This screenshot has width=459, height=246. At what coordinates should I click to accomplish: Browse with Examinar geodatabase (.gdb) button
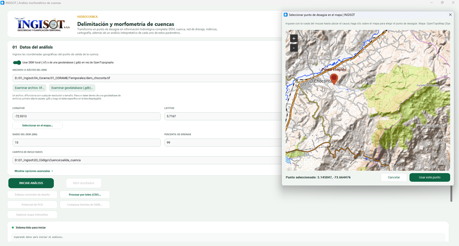72,88
